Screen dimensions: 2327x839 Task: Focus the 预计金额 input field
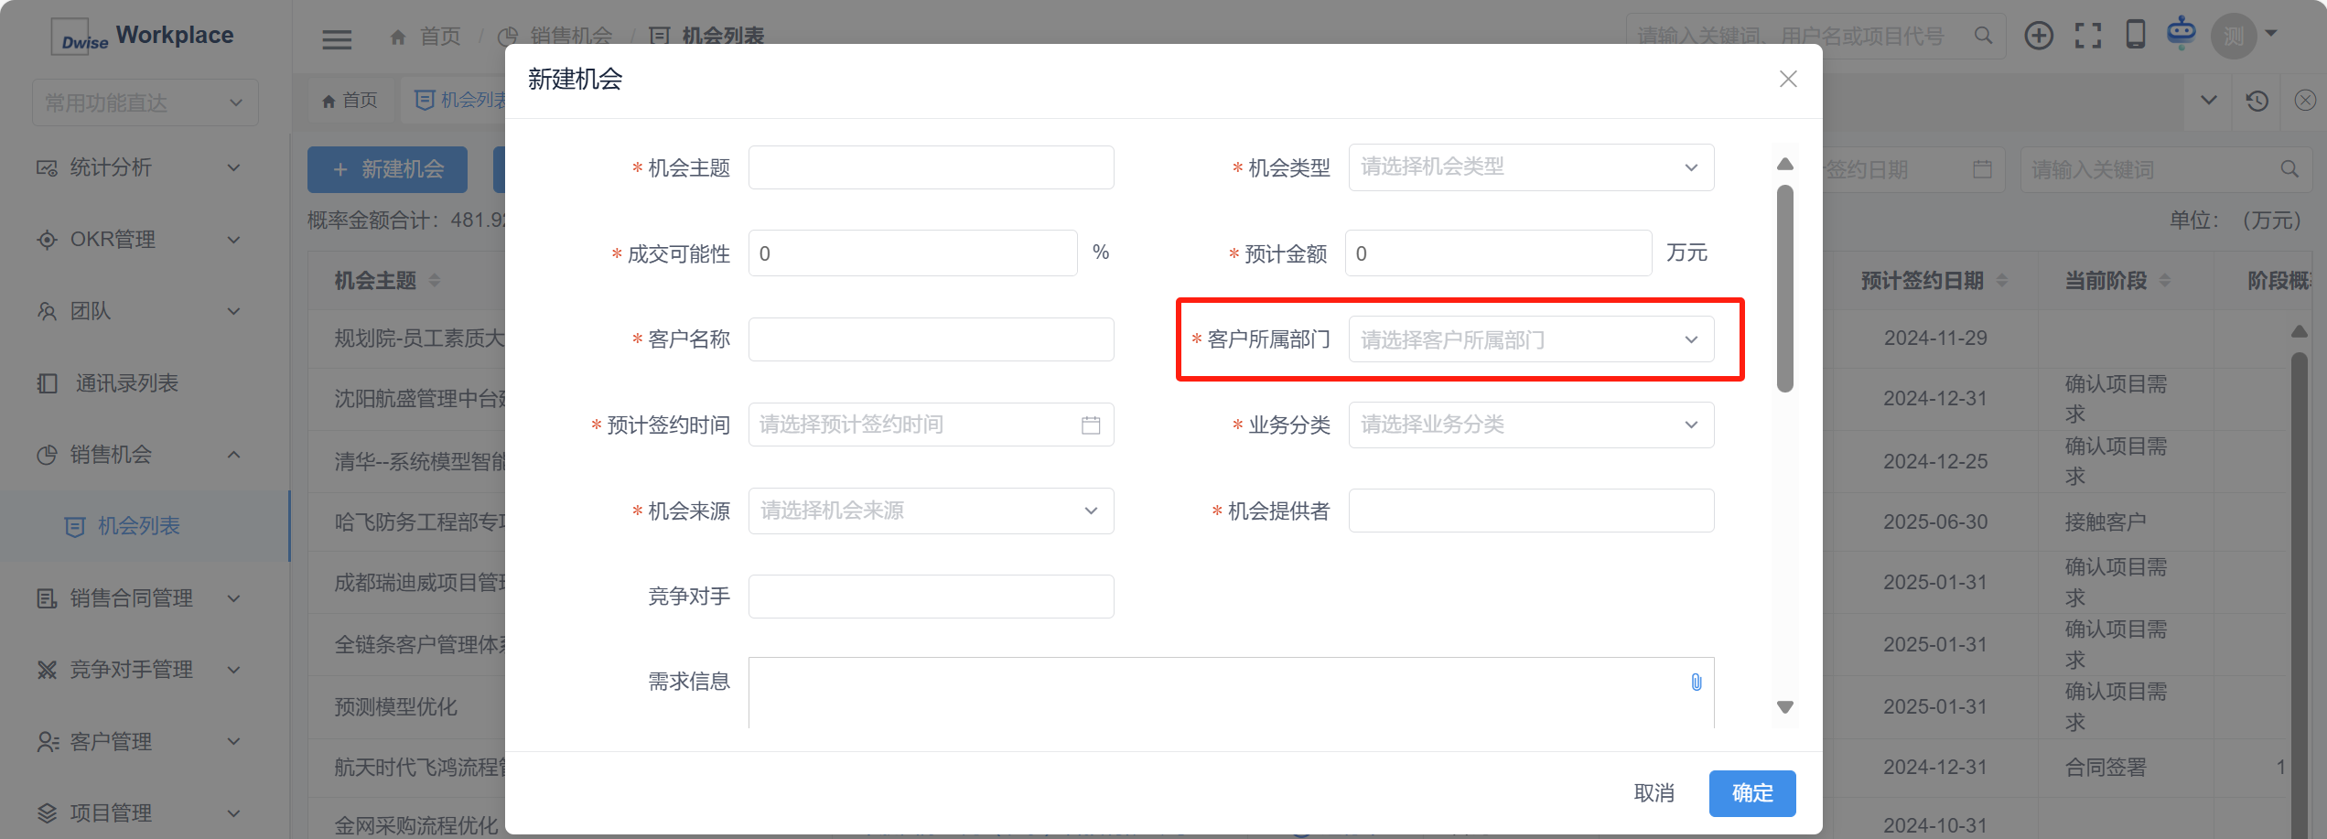[1498, 253]
